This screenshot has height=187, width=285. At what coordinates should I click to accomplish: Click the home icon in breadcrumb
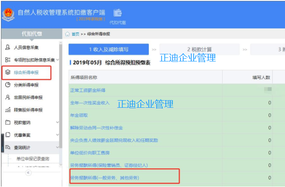coord(67,34)
